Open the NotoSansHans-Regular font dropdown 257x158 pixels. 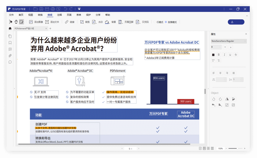tap(229, 41)
